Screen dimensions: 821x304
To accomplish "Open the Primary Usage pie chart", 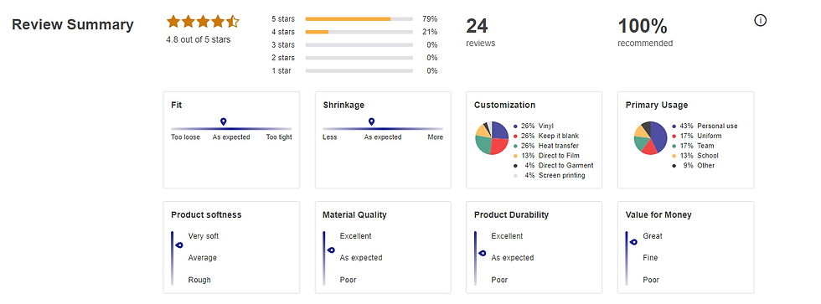I will point(650,137).
